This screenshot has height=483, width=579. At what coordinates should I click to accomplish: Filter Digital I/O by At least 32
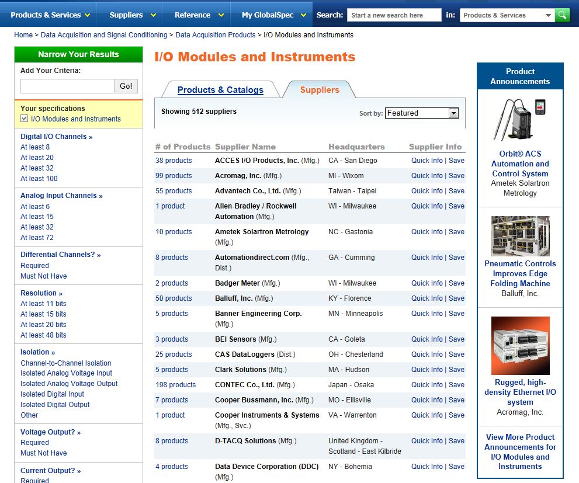(37, 168)
